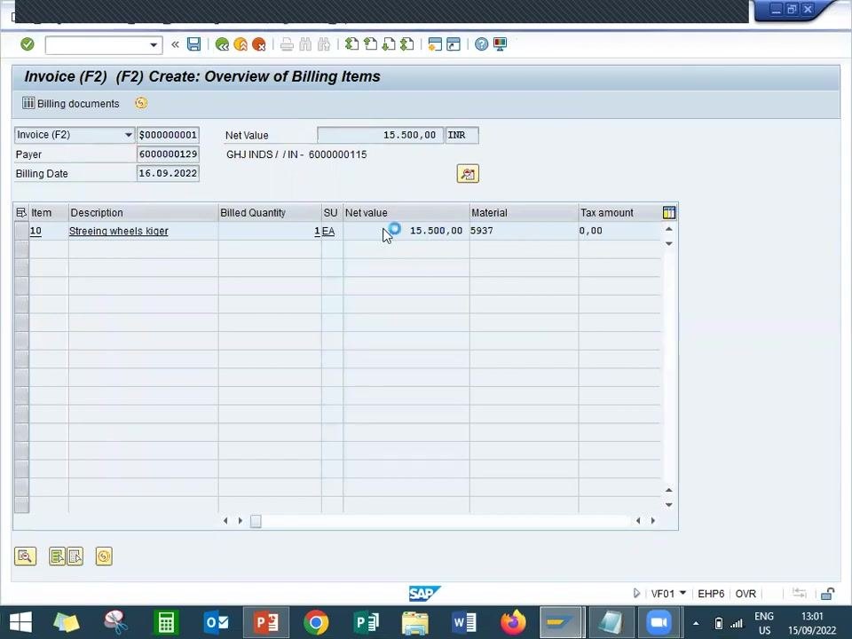Viewport: 852px width, 639px height.
Task: Open Google Chrome from taskbar
Action: tap(316, 622)
